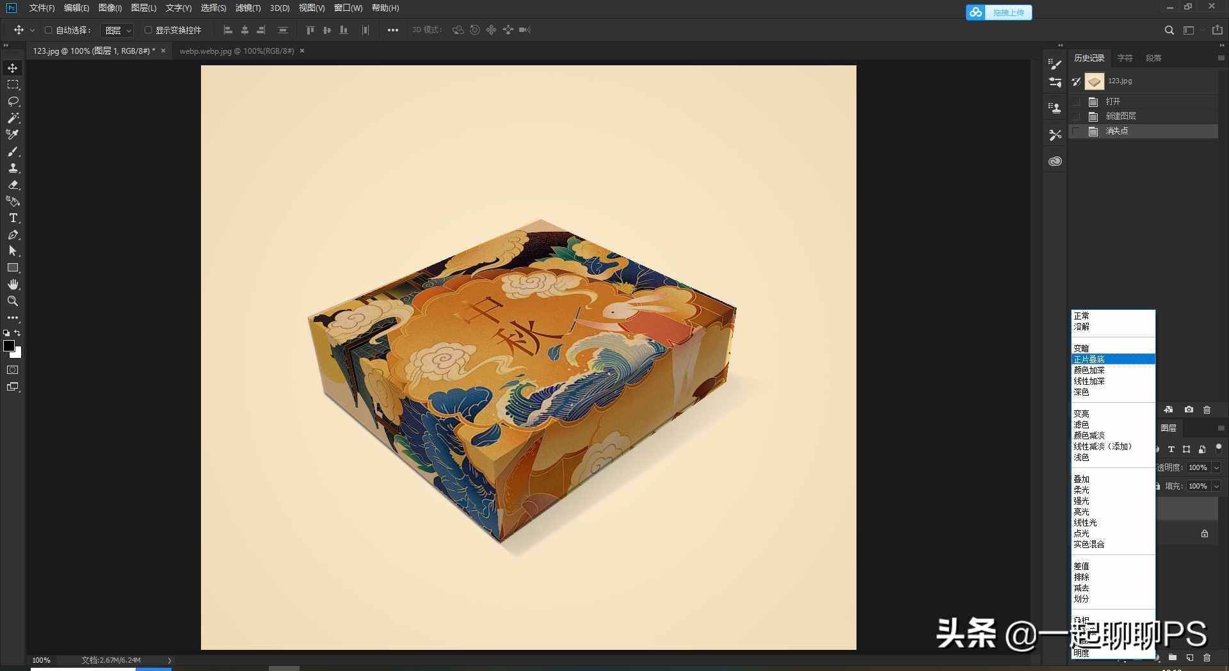
Task: Change screen mode icon in toolbox
Action: click(13, 387)
